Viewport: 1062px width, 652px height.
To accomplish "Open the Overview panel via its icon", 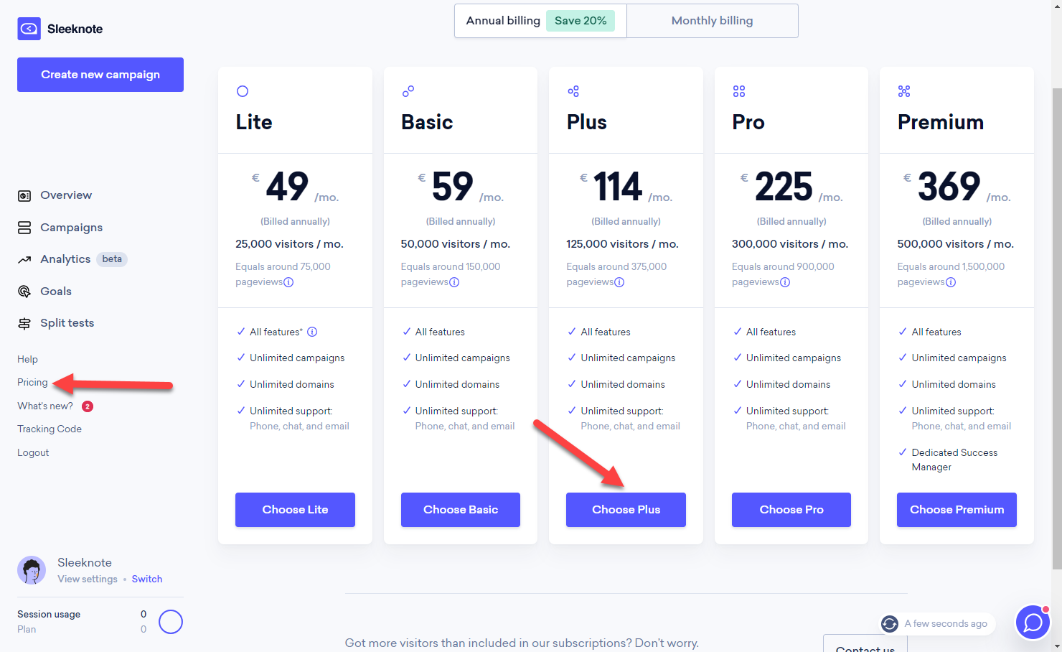I will [x=24, y=195].
